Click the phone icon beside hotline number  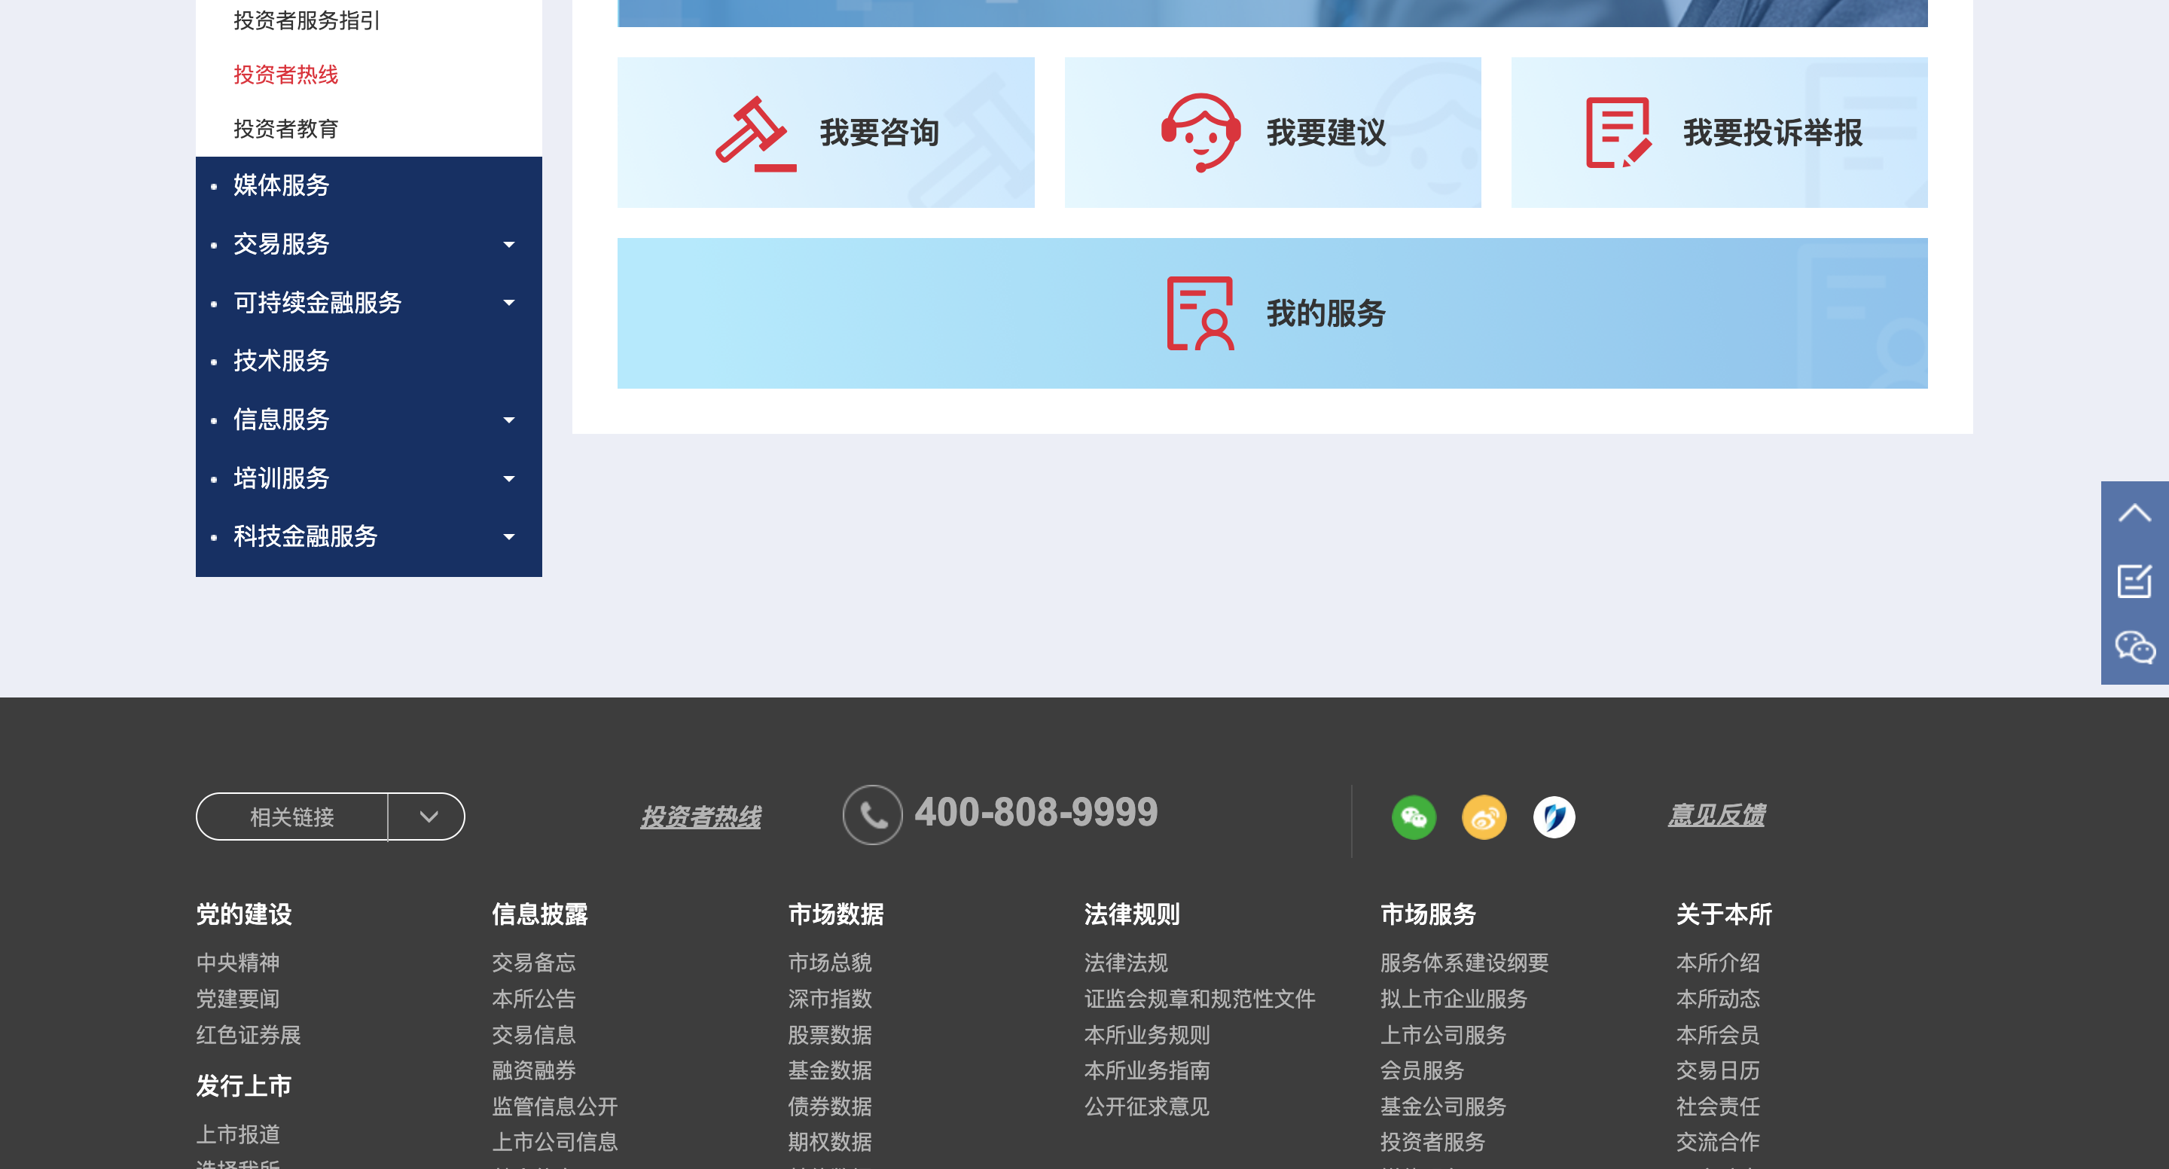(872, 814)
